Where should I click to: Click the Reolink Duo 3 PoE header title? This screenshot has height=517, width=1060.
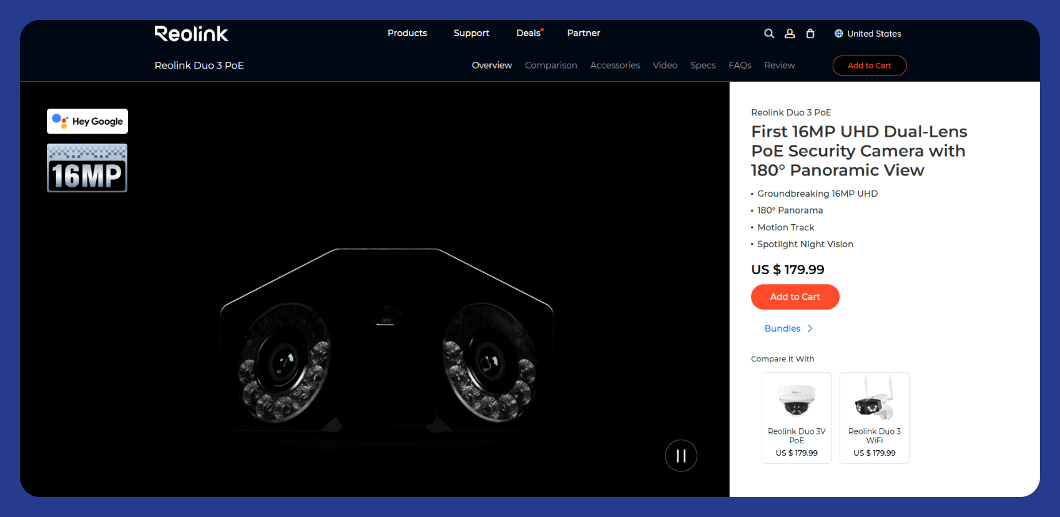[199, 66]
